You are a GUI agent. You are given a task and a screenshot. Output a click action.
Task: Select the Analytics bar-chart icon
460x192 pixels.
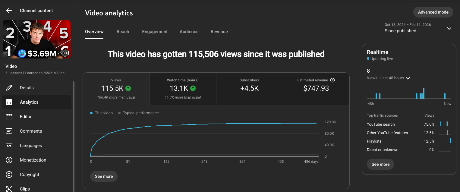[9, 102]
